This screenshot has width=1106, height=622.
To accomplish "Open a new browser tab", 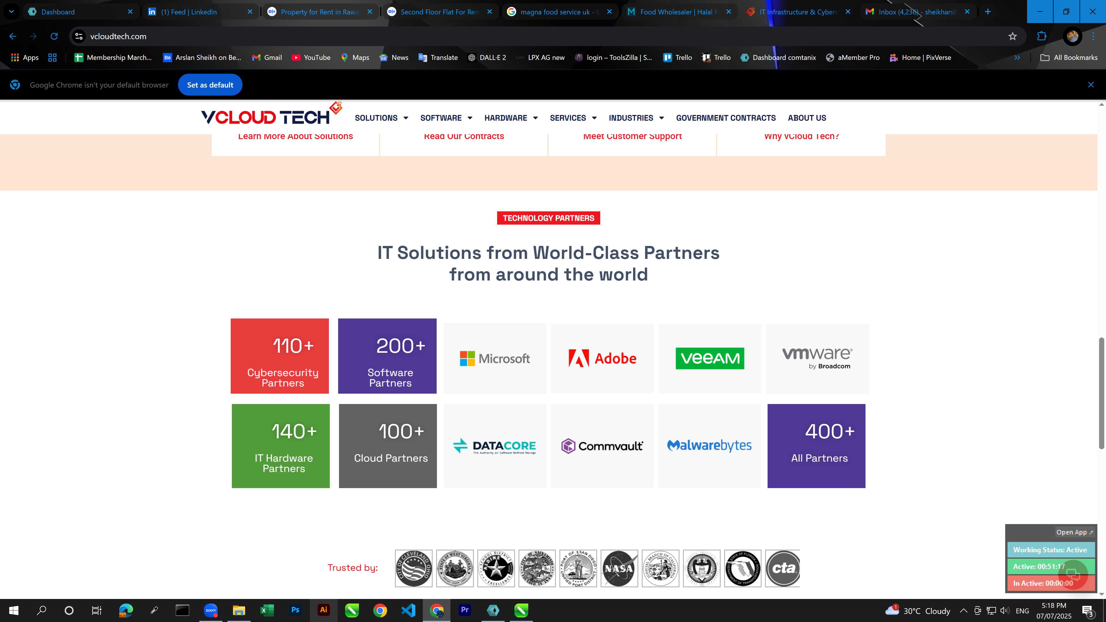I will coord(988,12).
